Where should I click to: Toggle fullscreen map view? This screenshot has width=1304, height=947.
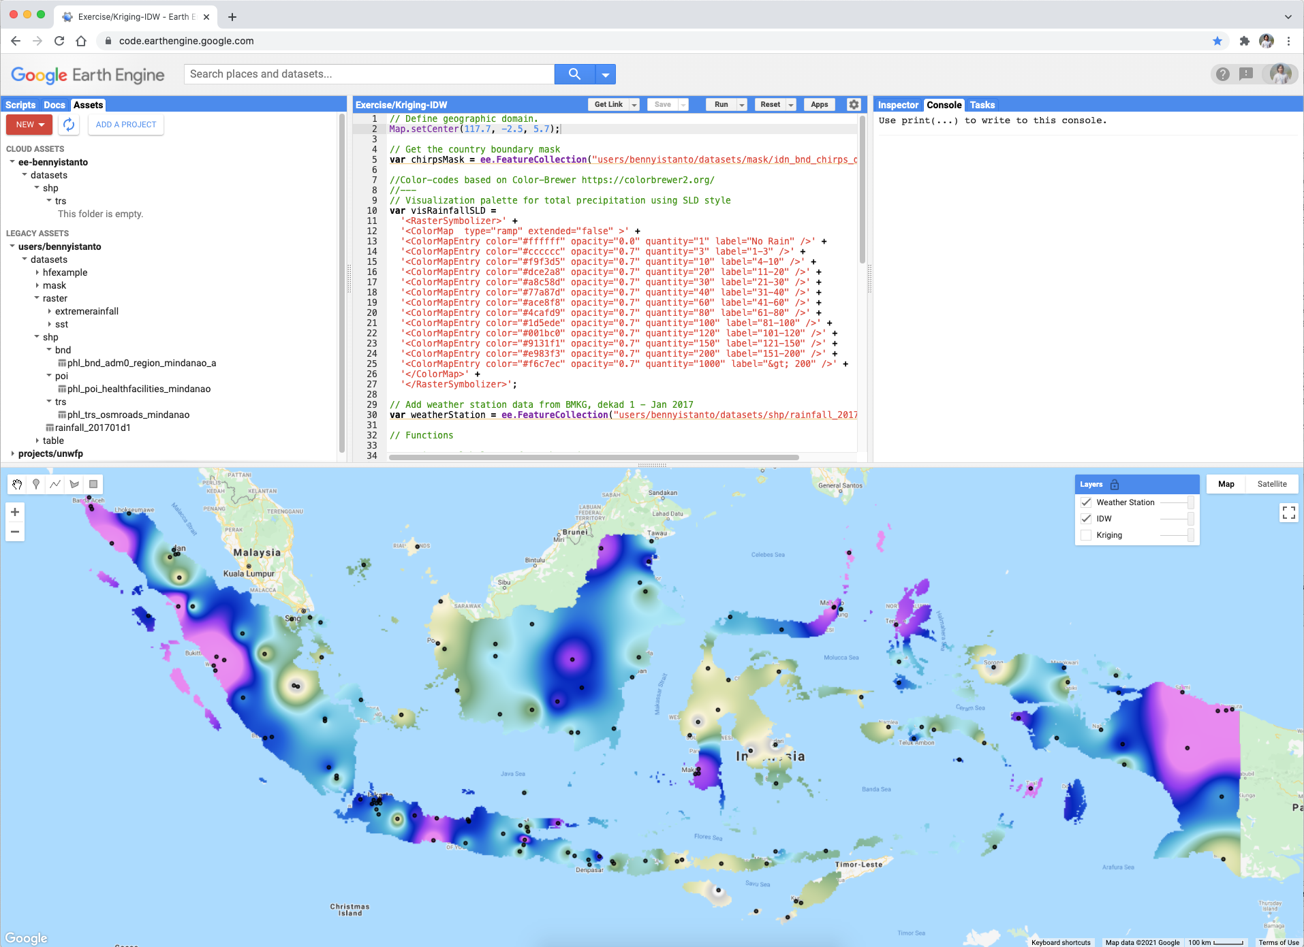[x=1288, y=513]
